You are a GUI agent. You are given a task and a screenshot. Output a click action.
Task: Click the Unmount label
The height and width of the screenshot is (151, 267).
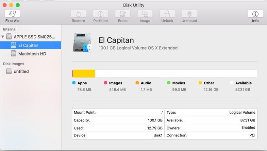pos(189,21)
